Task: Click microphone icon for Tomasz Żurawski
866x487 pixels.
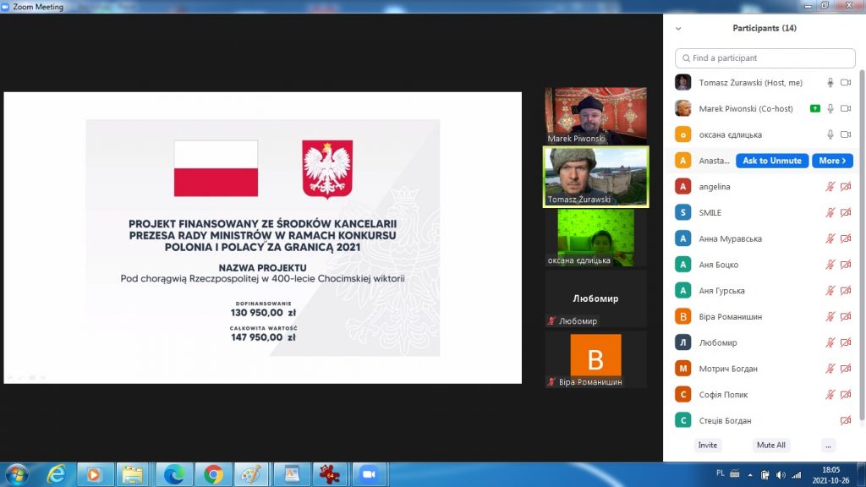Action: [830, 83]
